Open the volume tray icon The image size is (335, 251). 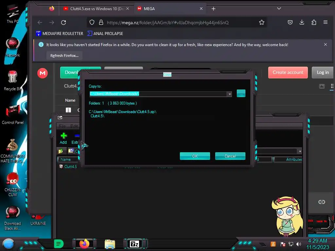click(299, 244)
